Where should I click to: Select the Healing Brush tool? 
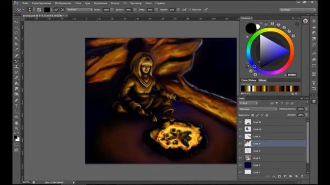[x=16, y=55]
